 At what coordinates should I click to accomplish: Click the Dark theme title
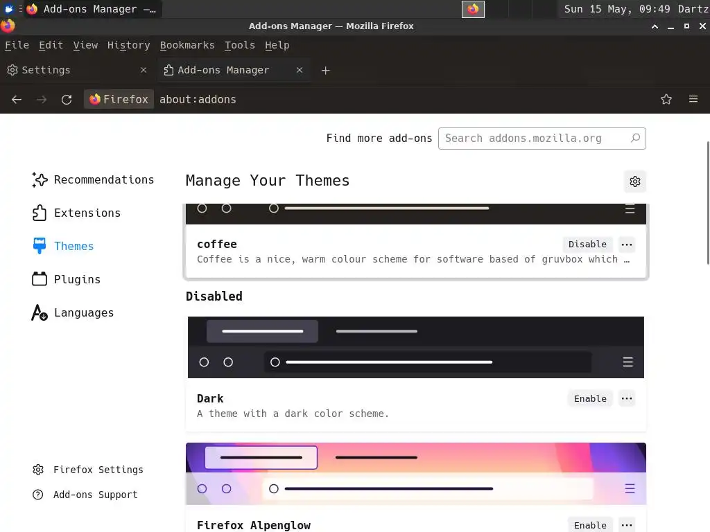click(210, 398)
